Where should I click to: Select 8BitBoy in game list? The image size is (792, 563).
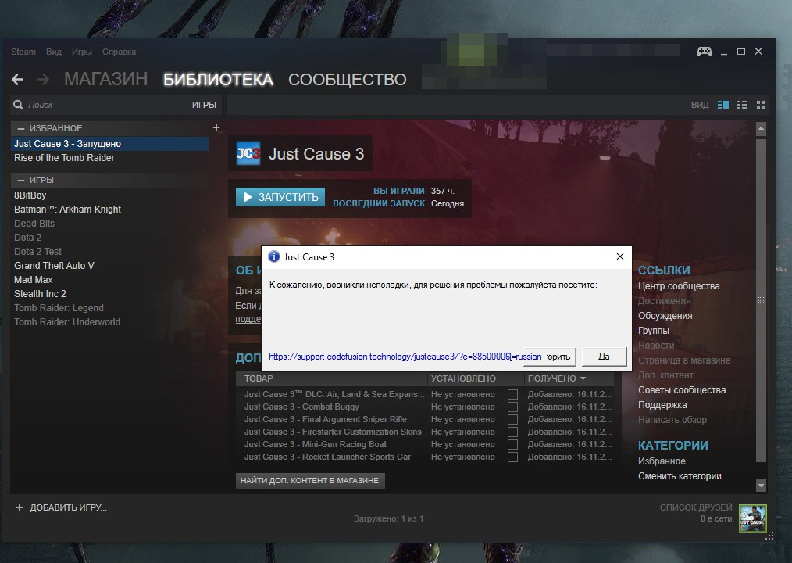point(30,195)
